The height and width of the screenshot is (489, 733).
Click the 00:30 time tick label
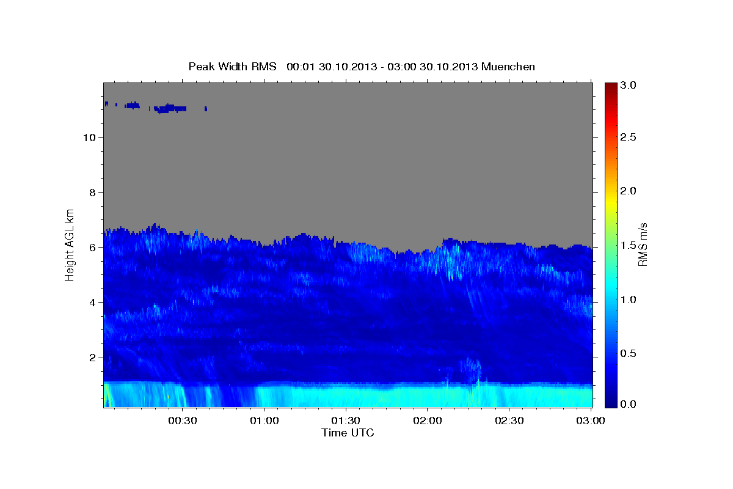[x=182, y=421]
